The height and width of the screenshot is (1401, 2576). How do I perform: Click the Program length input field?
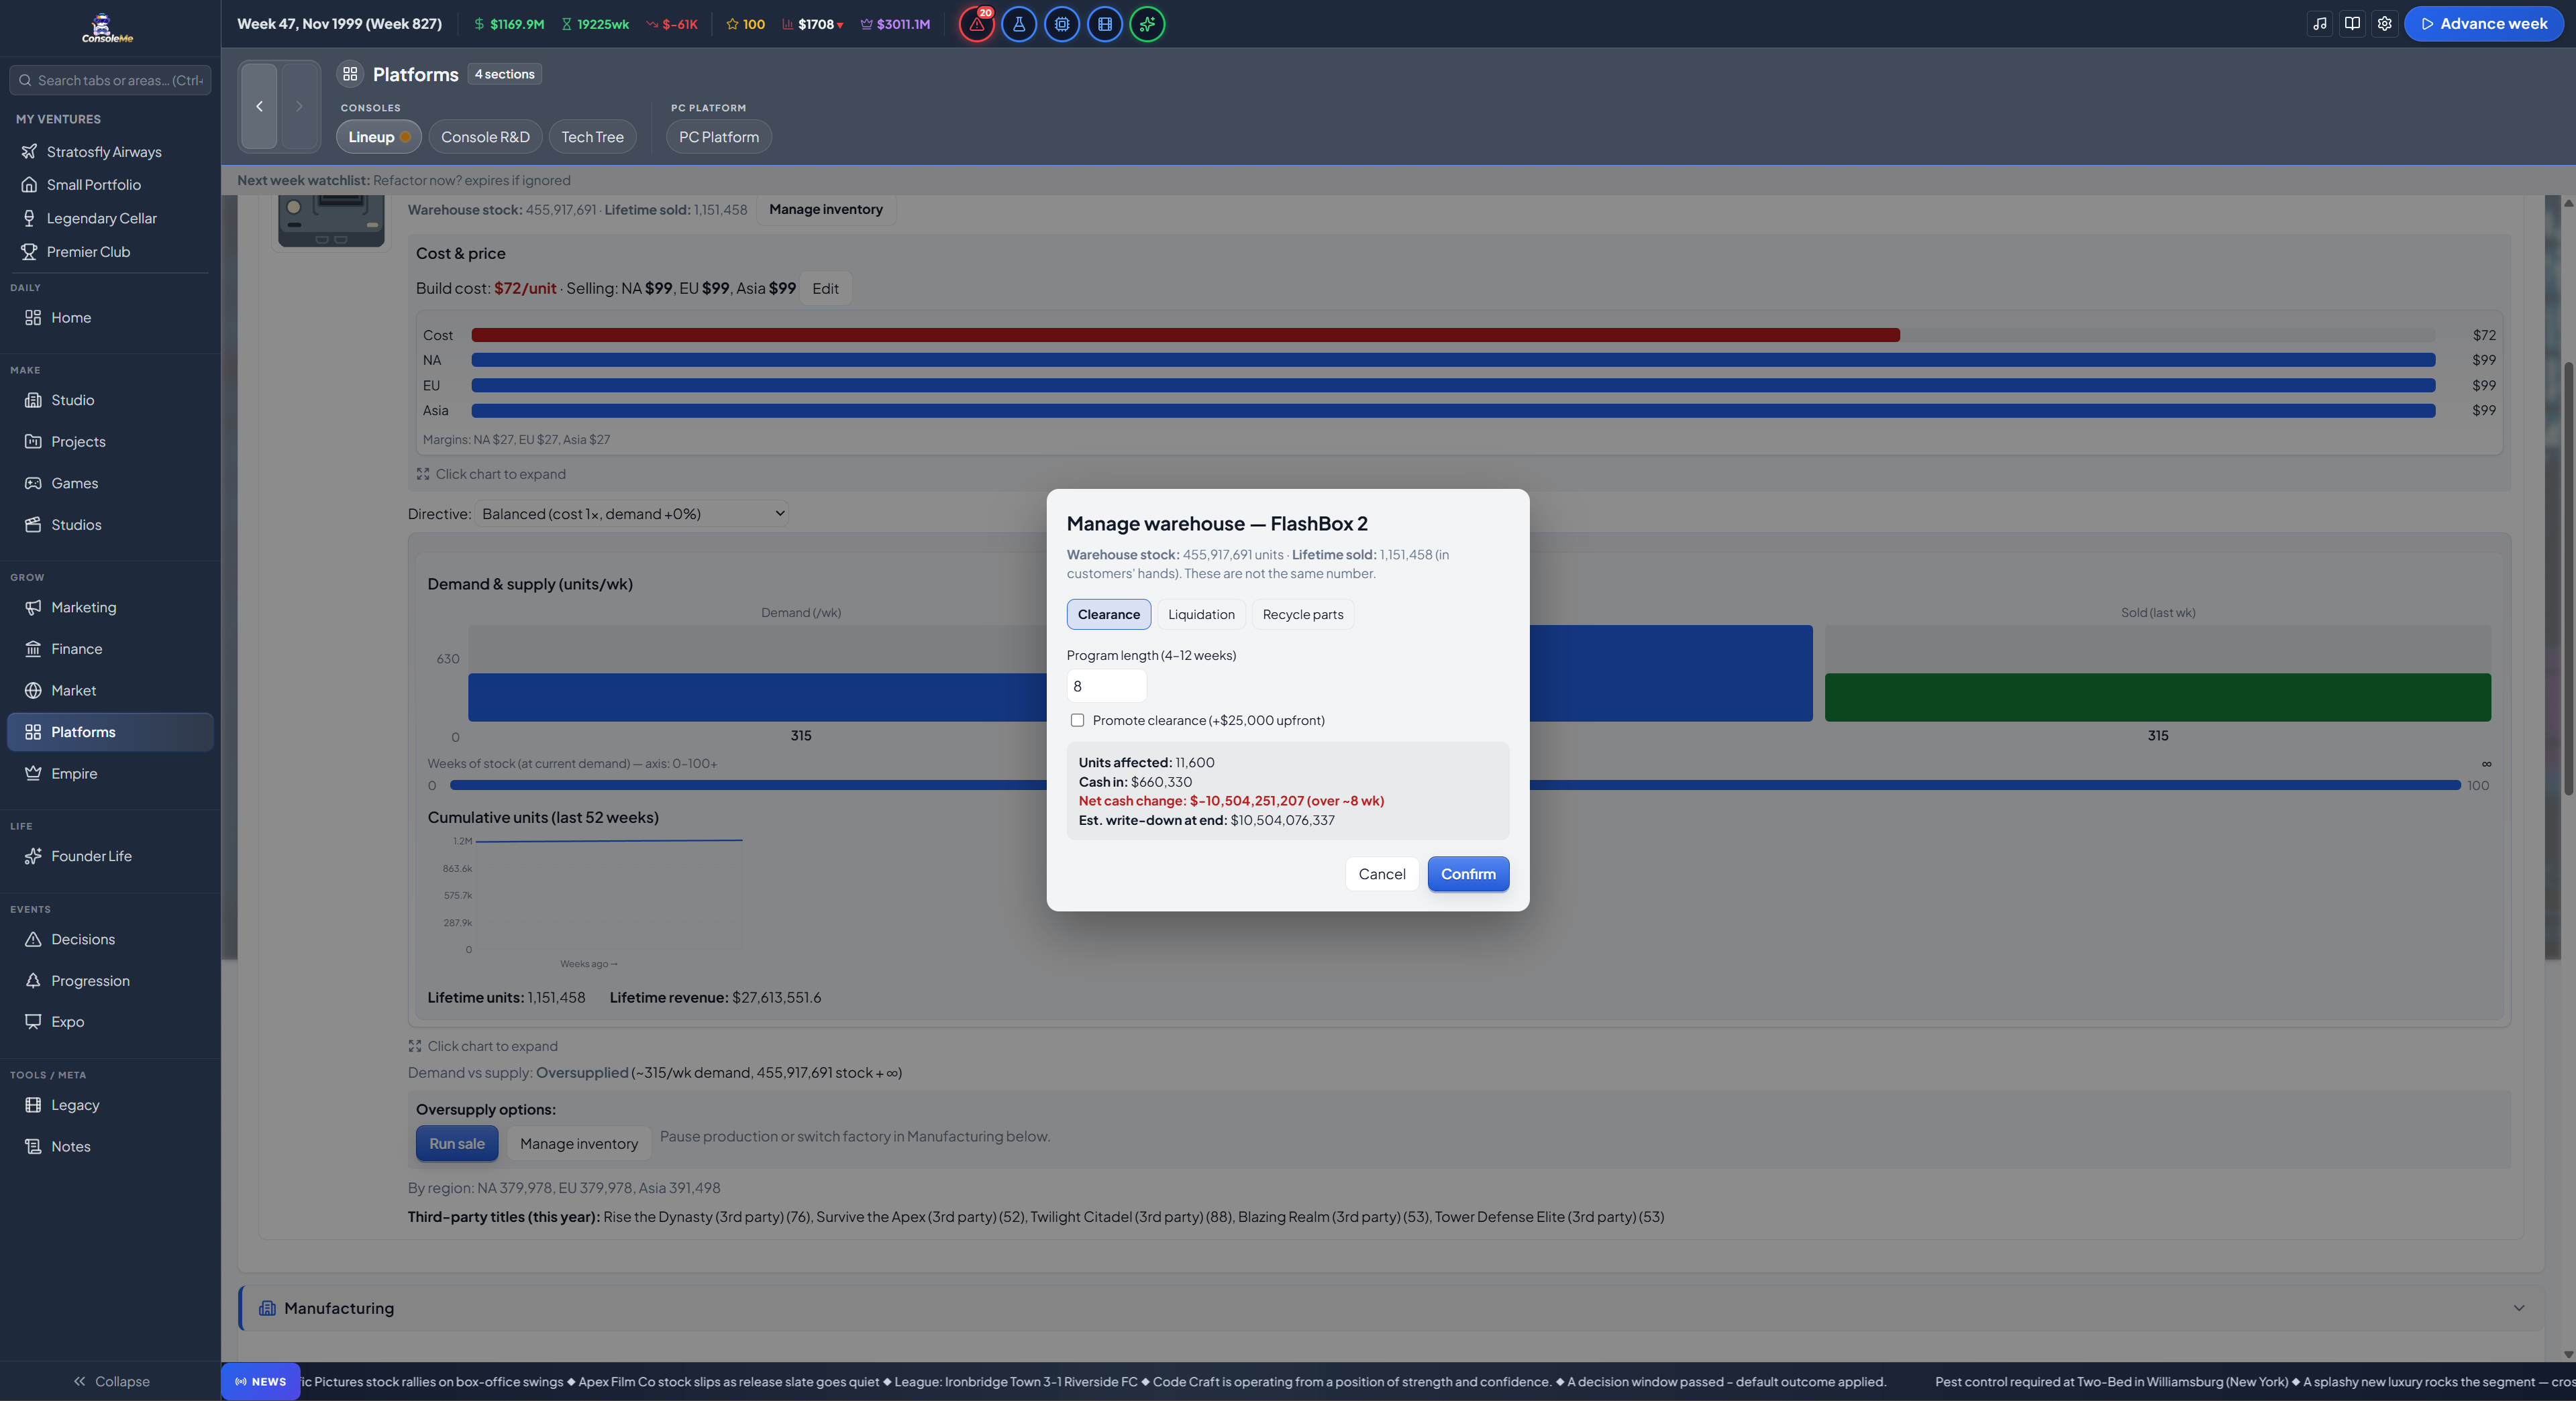[1106, 687]
